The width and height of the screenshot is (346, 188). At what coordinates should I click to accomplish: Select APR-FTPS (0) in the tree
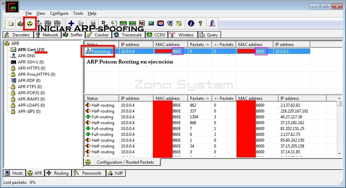click(x=30, y=87)
